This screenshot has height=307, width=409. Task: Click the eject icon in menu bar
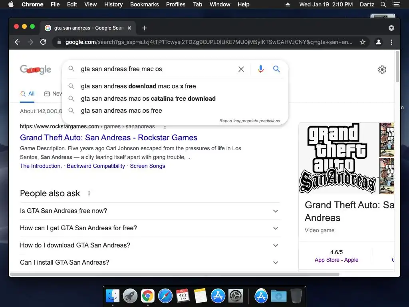click(x=288, y=4)
